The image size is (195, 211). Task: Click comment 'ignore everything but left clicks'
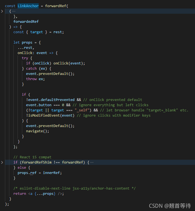pyautogui.click(x=111, y=105)
